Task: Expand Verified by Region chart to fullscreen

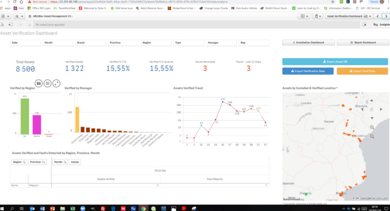Action: 56,83
